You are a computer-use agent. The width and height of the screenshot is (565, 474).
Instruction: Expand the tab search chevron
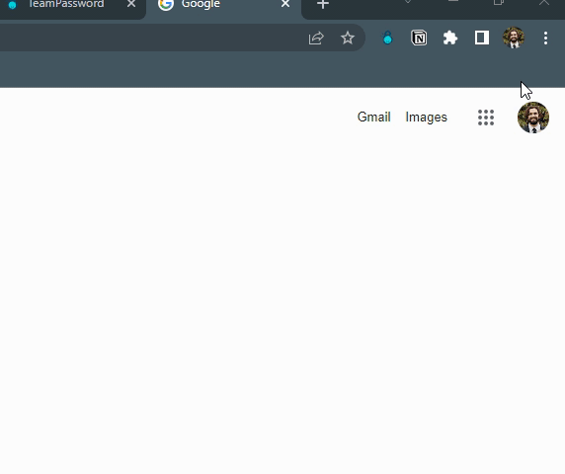(x=408, y=2)
